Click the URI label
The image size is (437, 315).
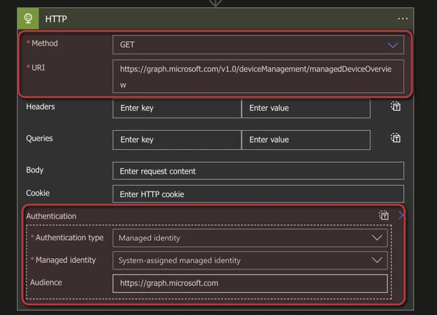[38, 68]
